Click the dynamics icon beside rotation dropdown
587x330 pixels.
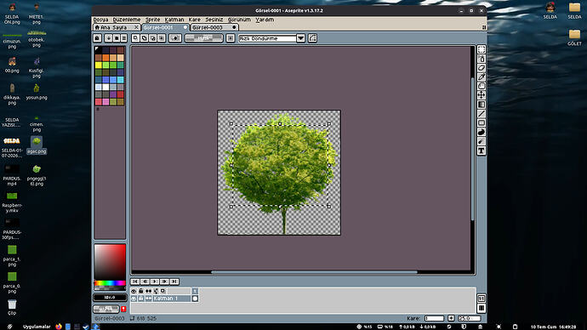[x=312, y=38]
